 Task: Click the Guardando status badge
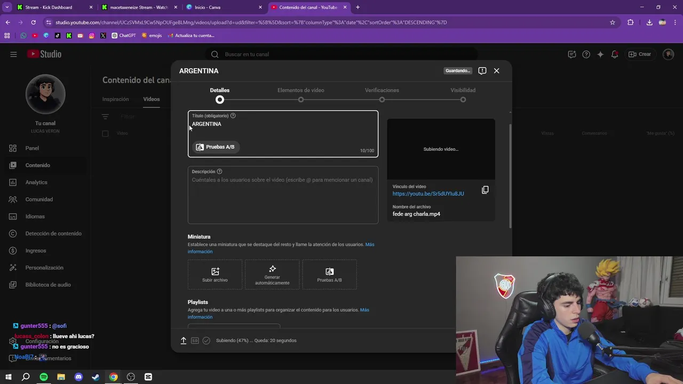[x=458, y=70]
